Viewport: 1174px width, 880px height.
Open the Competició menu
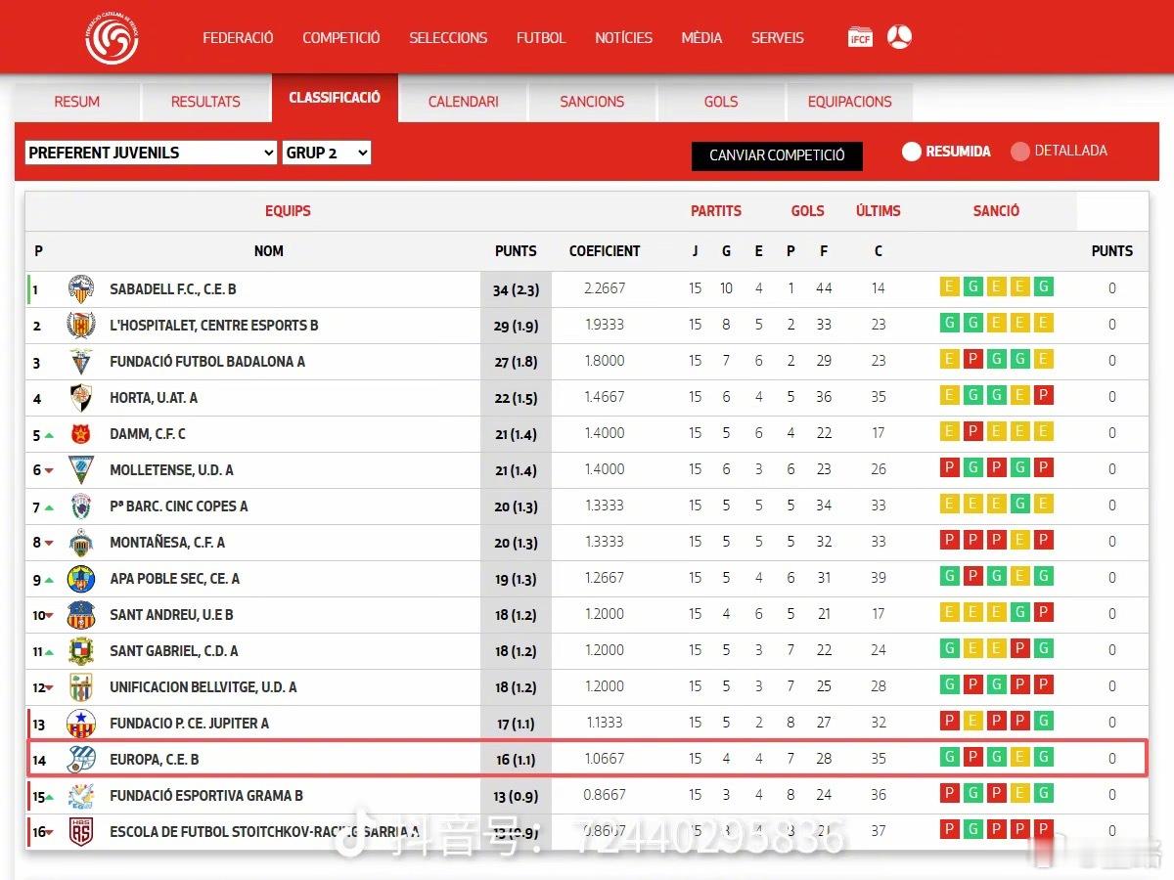[340, 38]
